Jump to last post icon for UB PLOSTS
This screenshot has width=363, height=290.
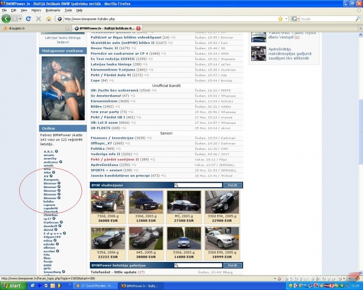point(124,128)
